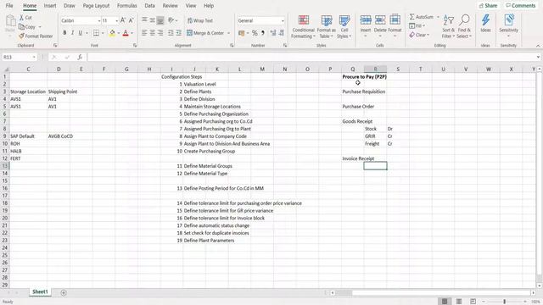Decrease font size with the smaller A icon

tap(131, 20)
